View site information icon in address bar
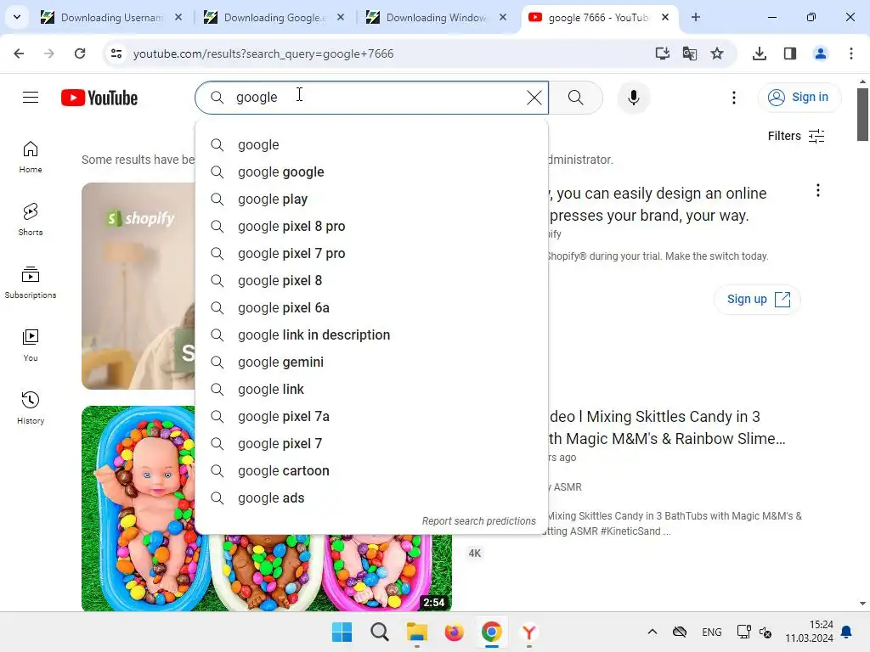The height and width of the screenshot is (652, 870). [x=116, y=53]
